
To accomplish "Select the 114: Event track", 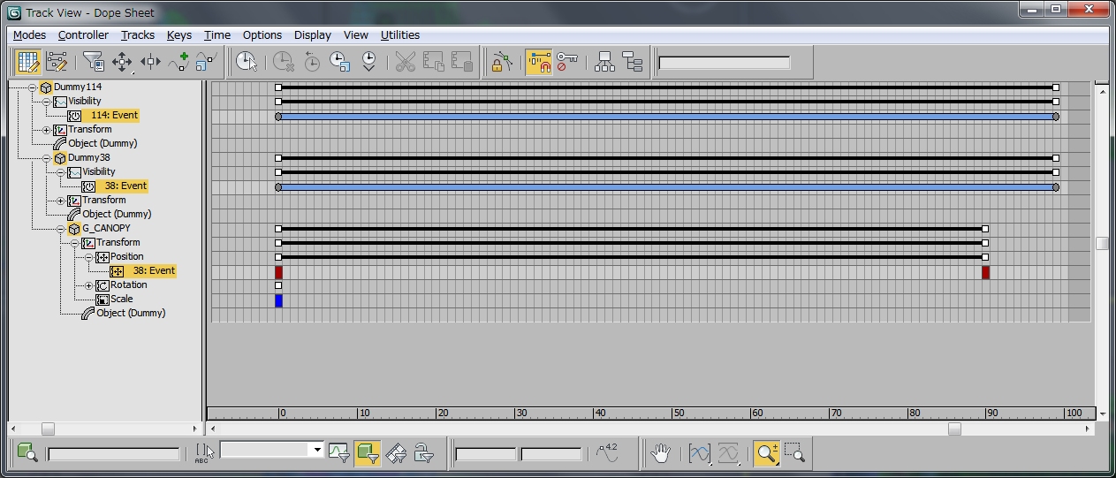I will tap(114, 116).
